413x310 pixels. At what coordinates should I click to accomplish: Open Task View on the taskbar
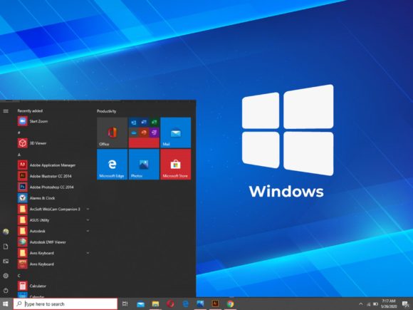click(x=125, y=304)
